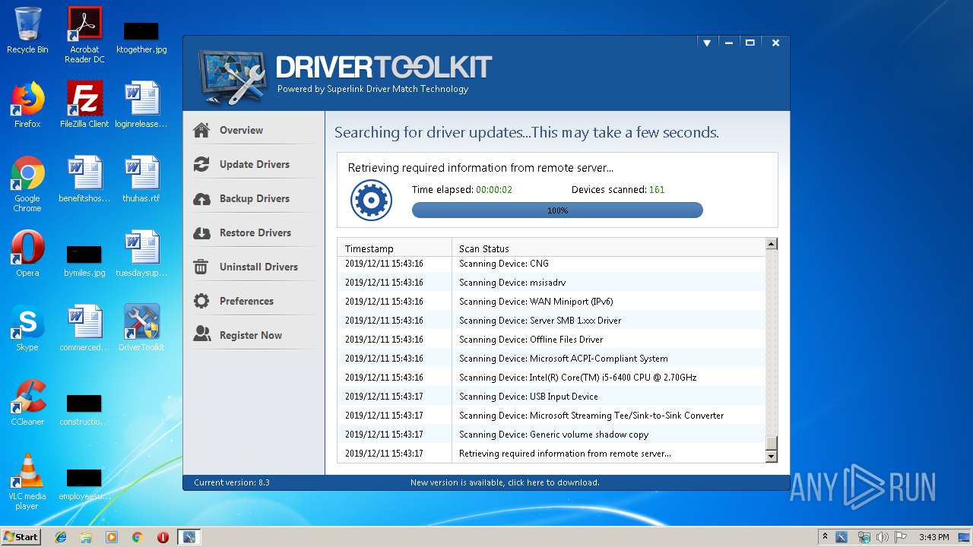Click new version available download link
The width and height of the screenshot is (973, 547).
point(505,482)
